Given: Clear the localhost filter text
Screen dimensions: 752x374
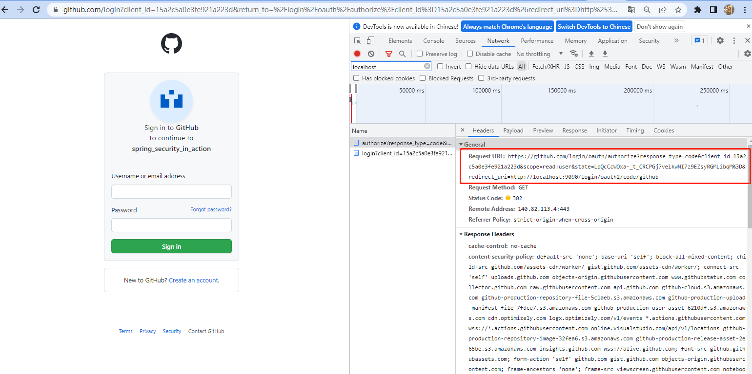Looking at the screenshot, I should pyautogui.click(x=427, y=66).
